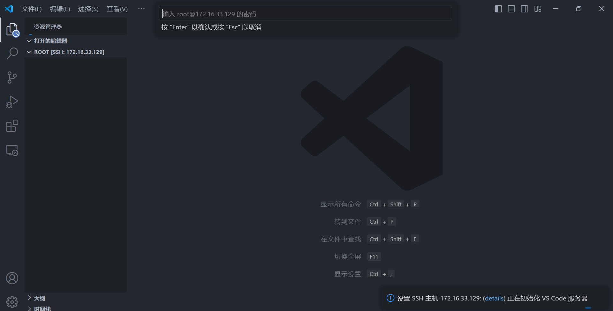Open the Extensions view icon
Image resolution: width=613 pixels, height=311 pixels.
click(12, 126)
